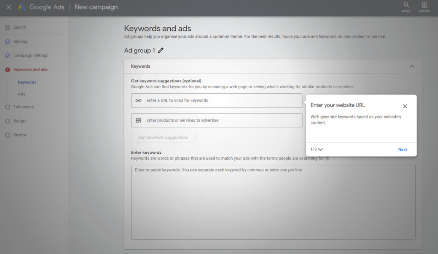The image size is (438, 254).
Task: Click the Campaign settings checkmark icon
Action: [8, 56]
